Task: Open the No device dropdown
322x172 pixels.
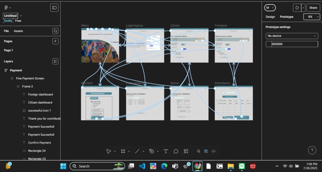Action: pyautogui.click(x=292, y=36)
